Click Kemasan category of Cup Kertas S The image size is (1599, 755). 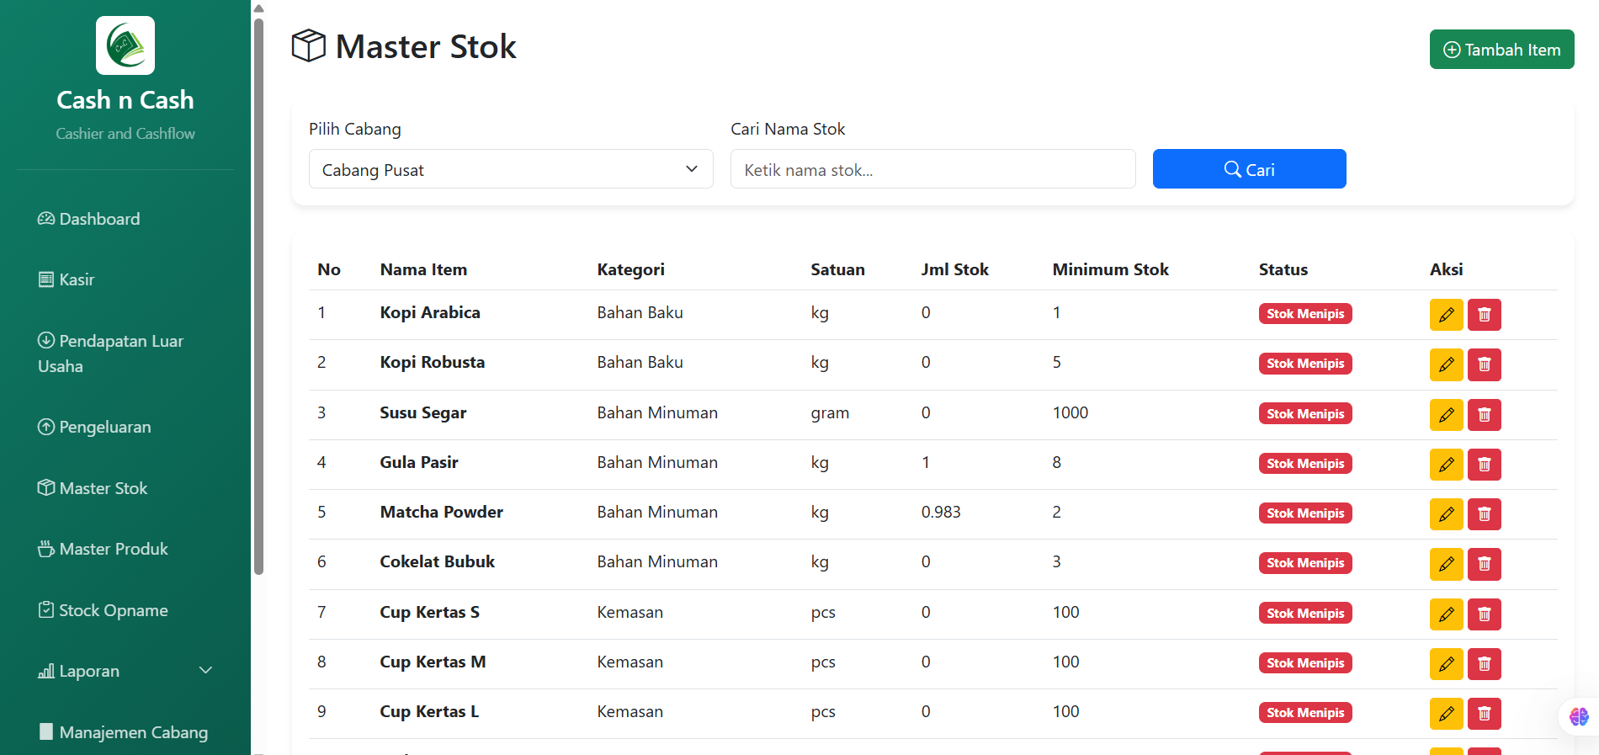[630, 612]
